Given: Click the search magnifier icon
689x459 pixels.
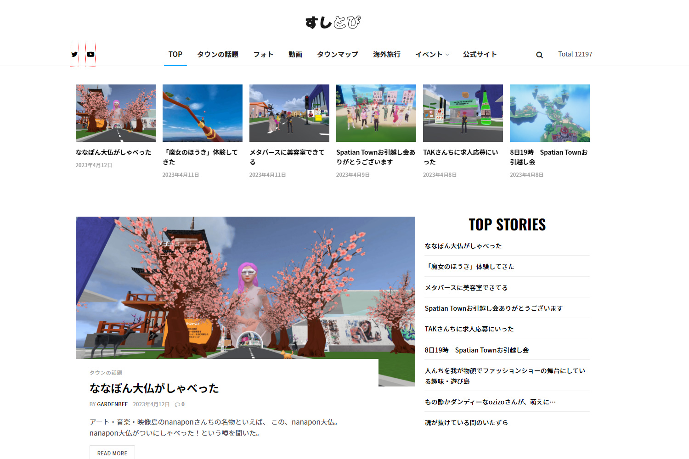Looking at the screenshot, I should pos(539,55).
